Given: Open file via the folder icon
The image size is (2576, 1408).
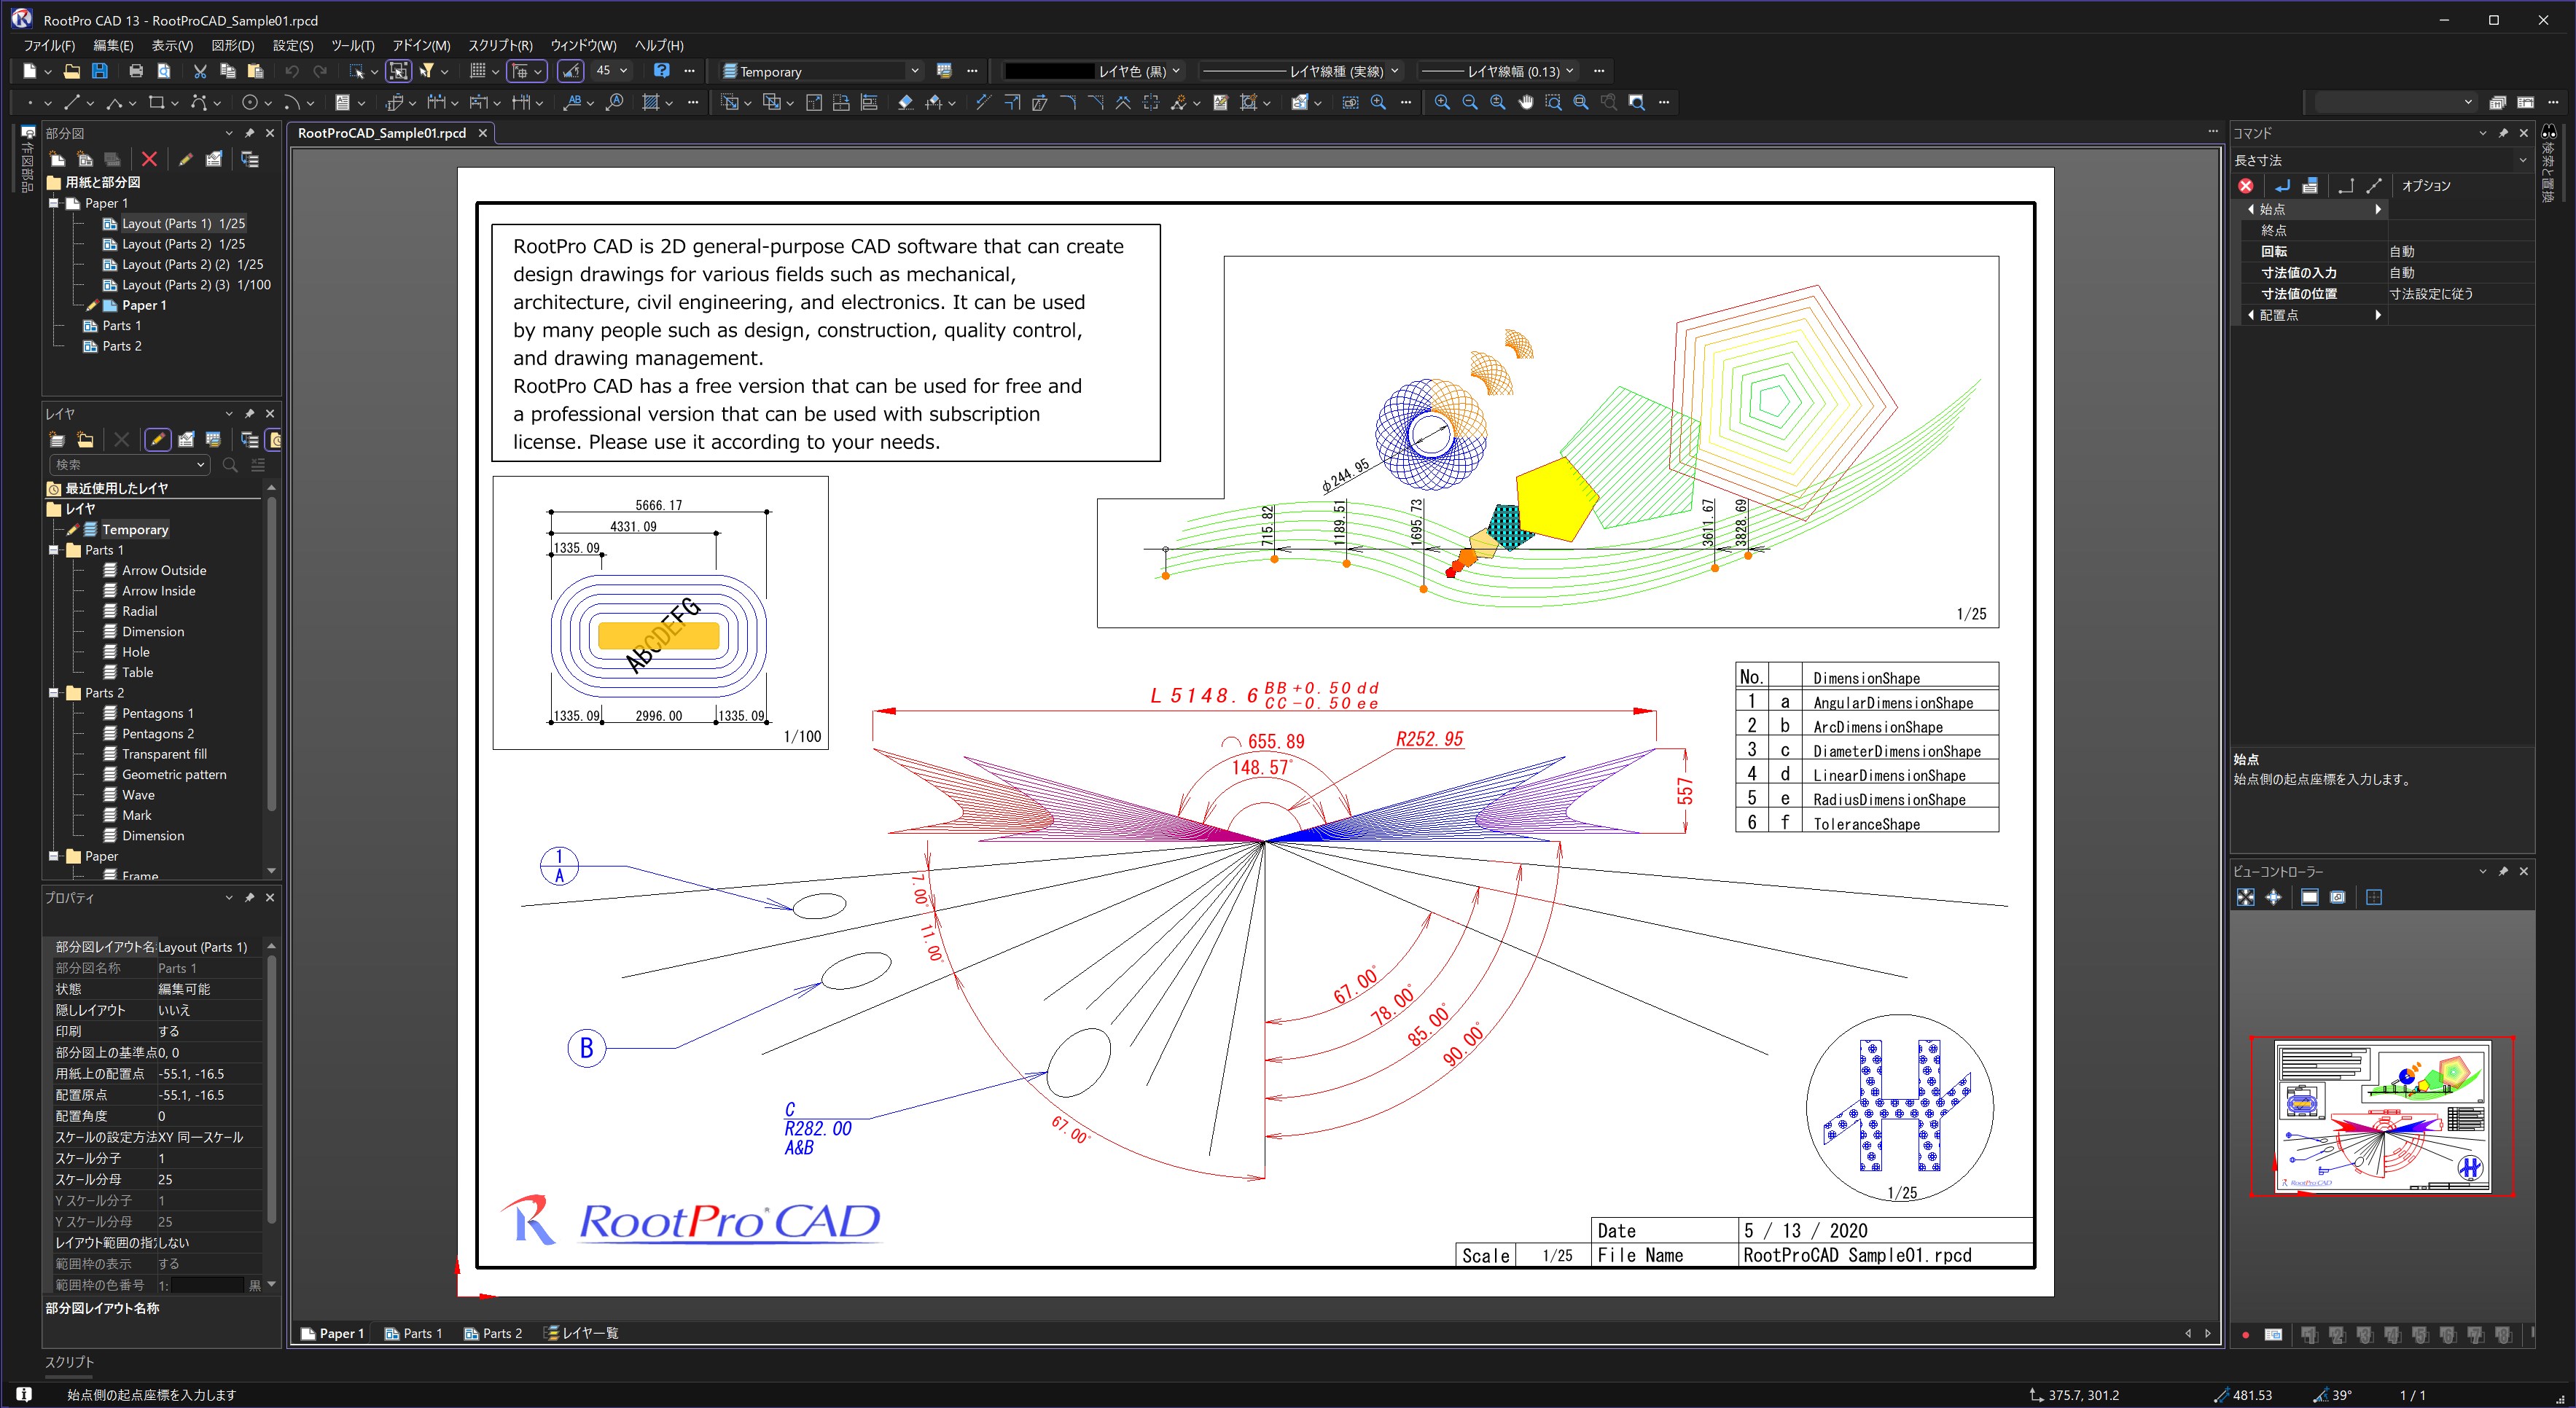Looking at the screenshot, I should [71, 71].
